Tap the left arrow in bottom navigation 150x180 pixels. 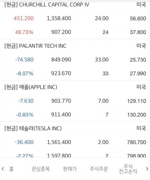click(3, 169)
